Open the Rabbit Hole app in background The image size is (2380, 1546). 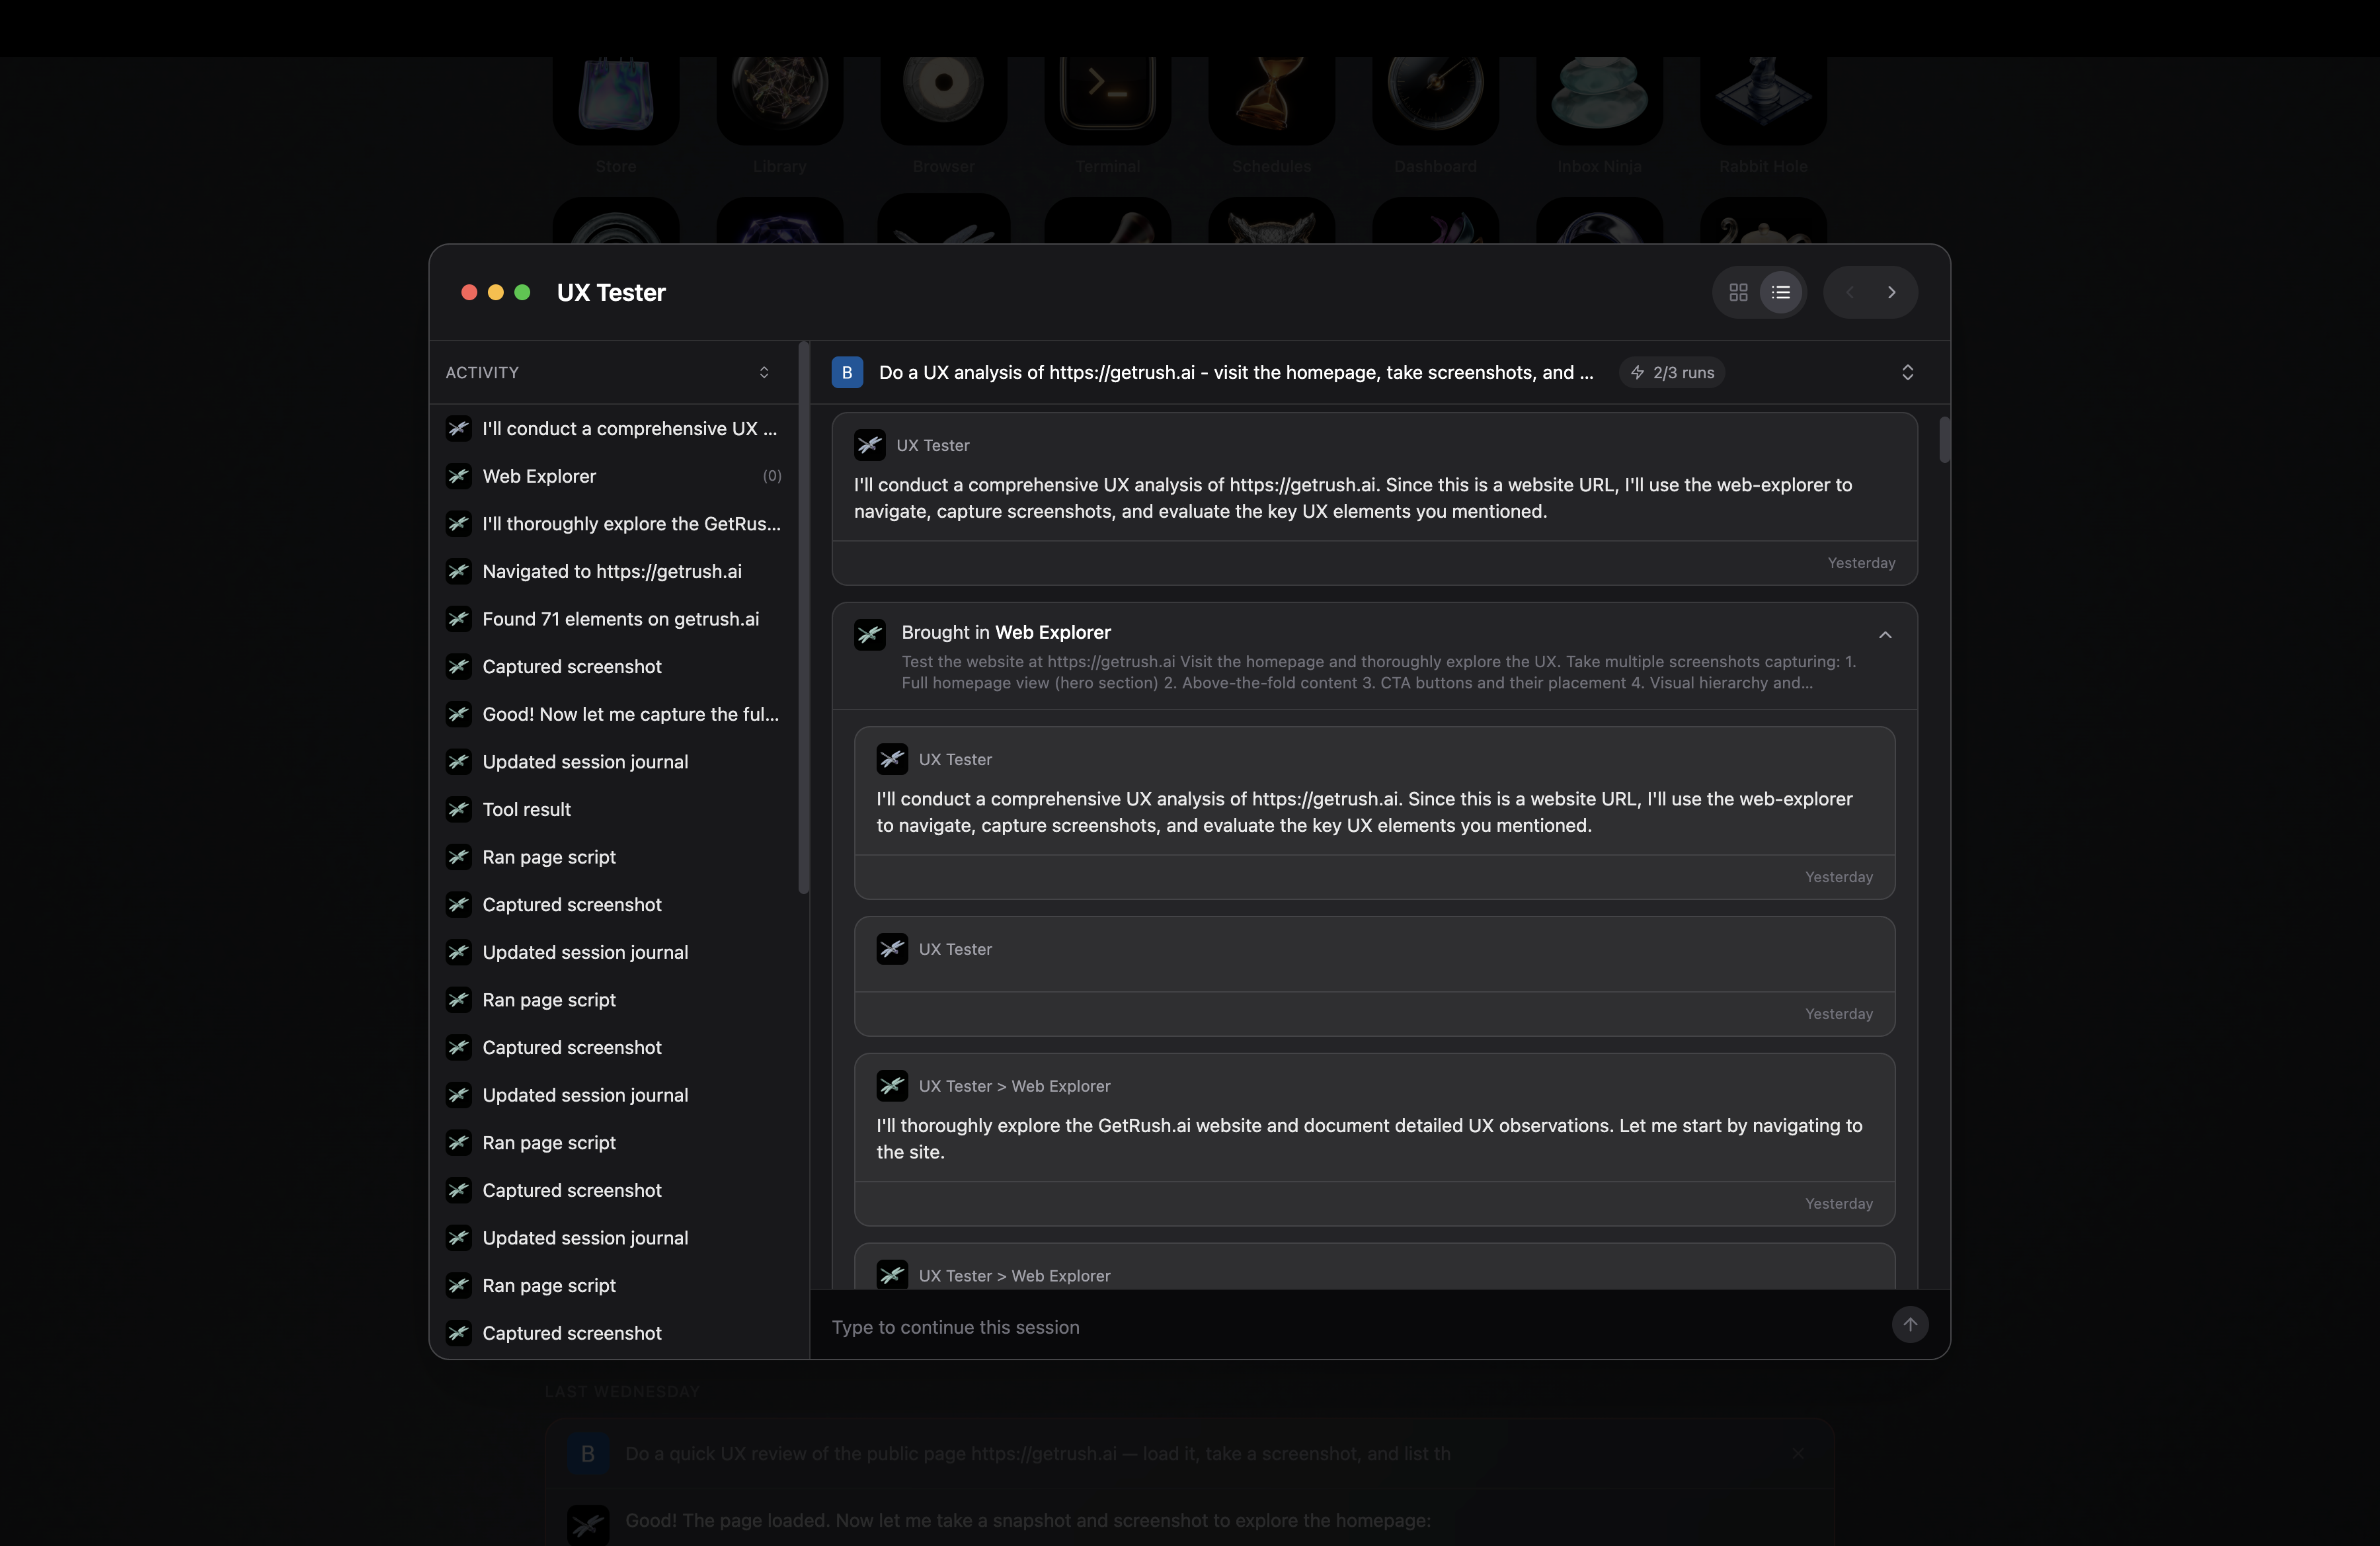(x=1763, y=100)
